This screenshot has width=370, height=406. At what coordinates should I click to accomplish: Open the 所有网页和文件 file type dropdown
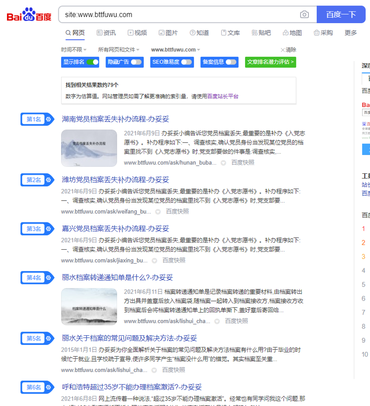118,49
